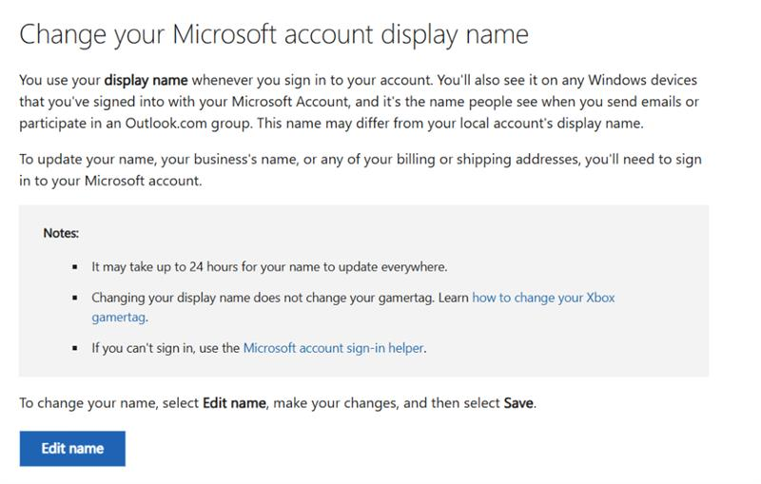Follow the Microsoft account sign-in helper link
The image size is (761, 484).
(x=334, y=348)
